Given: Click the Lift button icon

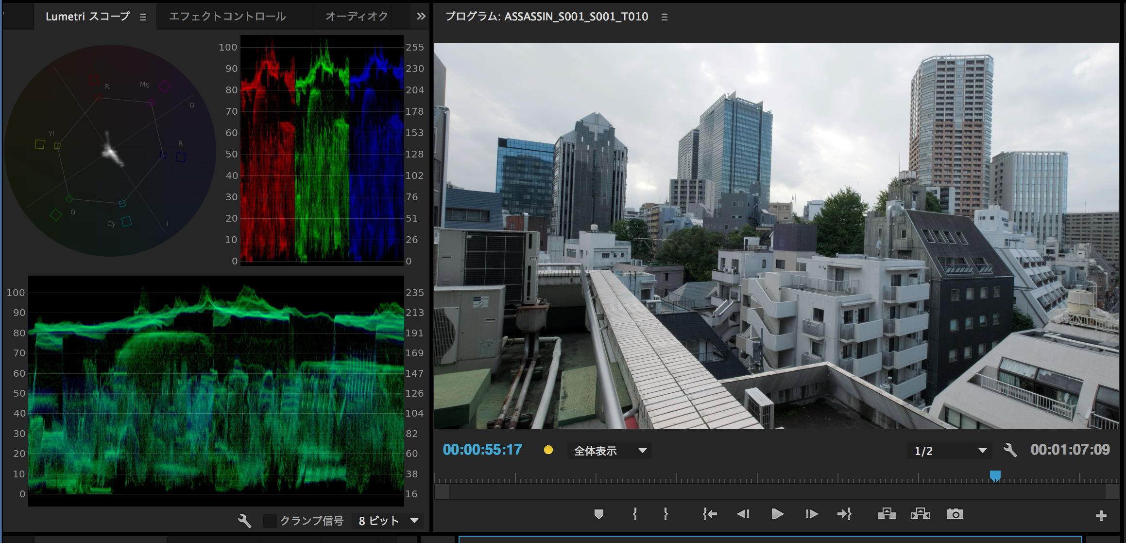Looking at the screenshot, I should coord(887,514).
